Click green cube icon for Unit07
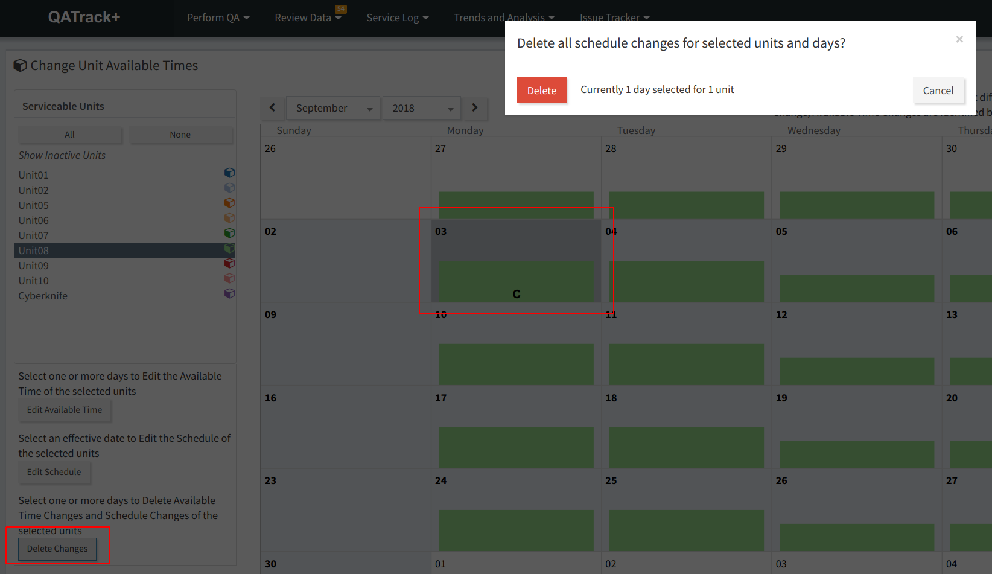The height and width of the screenshot is (574, 992). 229,233
